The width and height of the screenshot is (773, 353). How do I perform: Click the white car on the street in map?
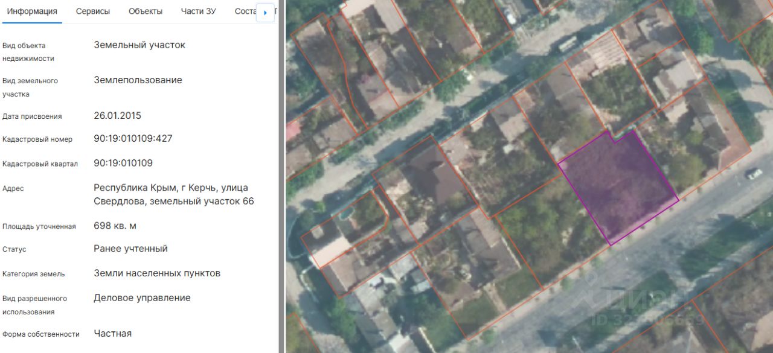coord(754,174)
